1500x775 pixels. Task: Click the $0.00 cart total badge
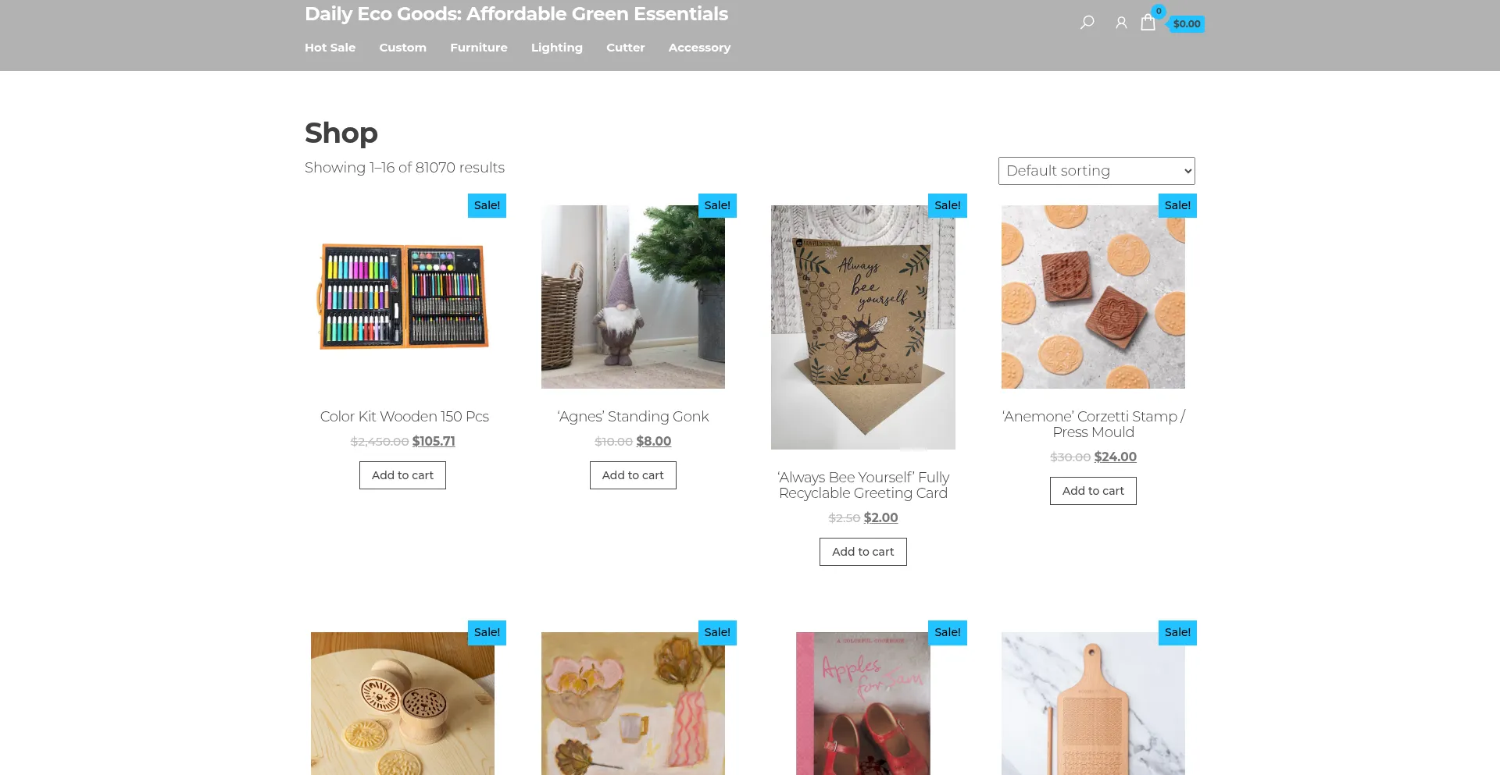click(x=1186, y=24)
